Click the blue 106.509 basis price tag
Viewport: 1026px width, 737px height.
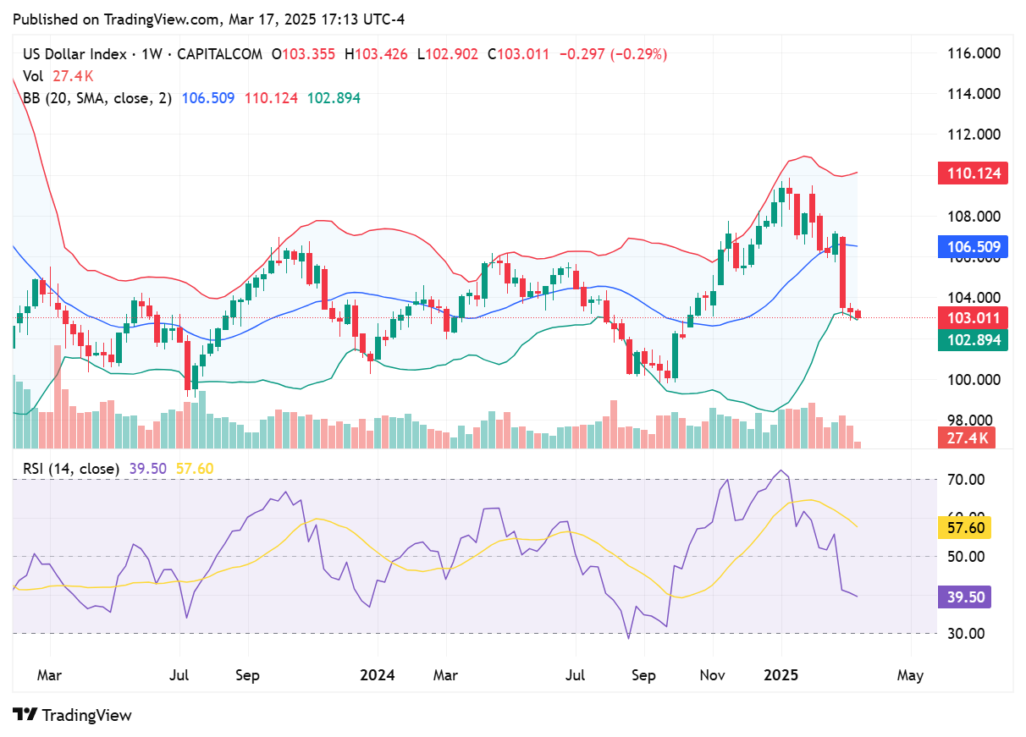[972, 248]
